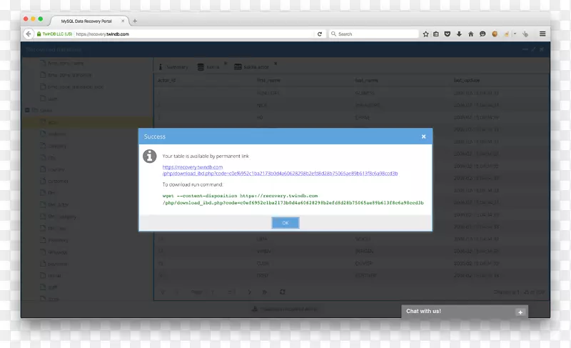Expand the Chat with us widget
Screen dimensions: 571x348
(520, 312)
